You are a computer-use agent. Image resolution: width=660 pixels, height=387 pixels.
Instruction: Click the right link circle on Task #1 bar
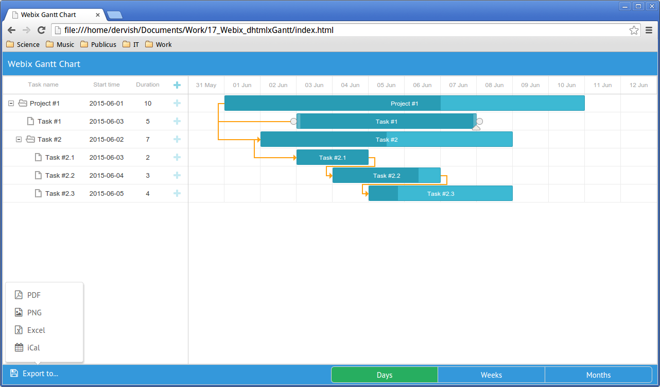480,121
